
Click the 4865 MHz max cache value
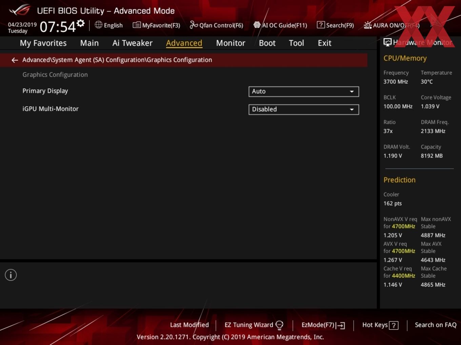pos(433,284)
